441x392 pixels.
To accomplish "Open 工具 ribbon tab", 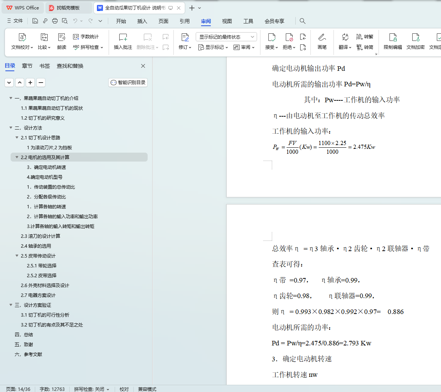I will pyautogui.click(x=248, y=21).
